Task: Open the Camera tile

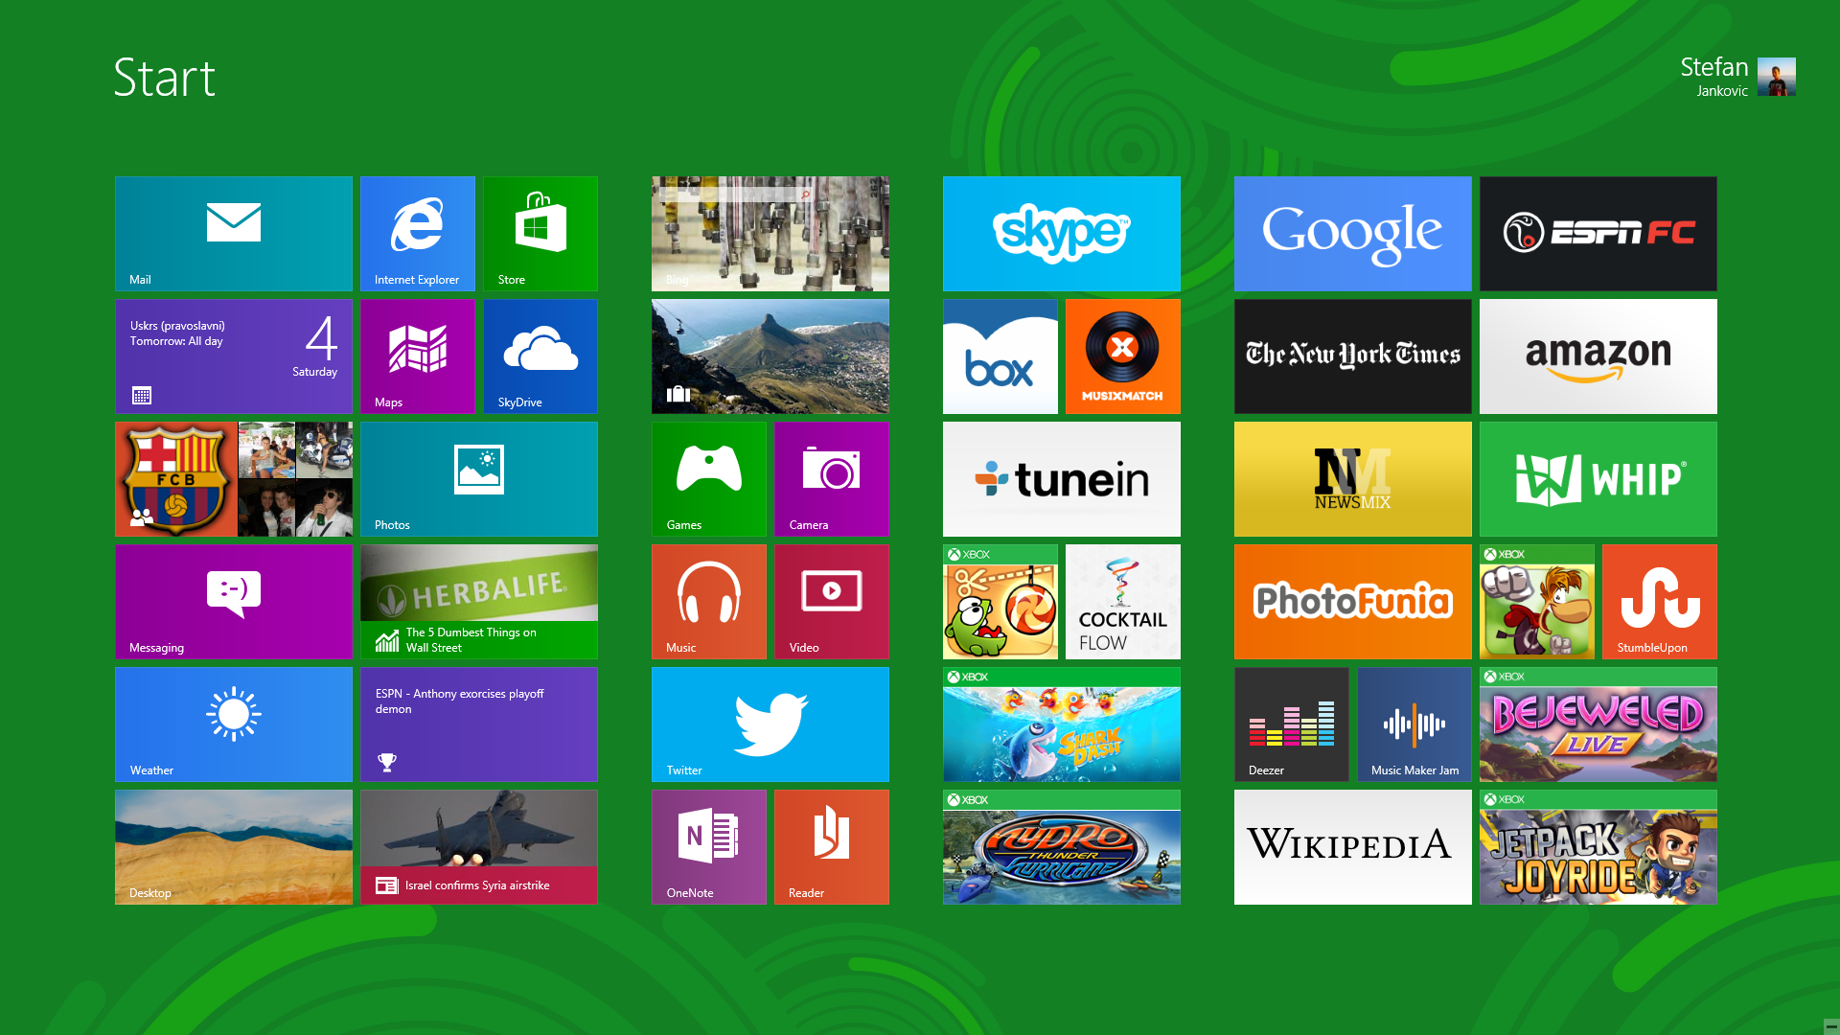Action: (831, 478)
